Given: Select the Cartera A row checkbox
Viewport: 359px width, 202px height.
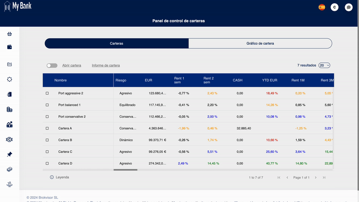Looking at the screenshot, I should 47,128.
